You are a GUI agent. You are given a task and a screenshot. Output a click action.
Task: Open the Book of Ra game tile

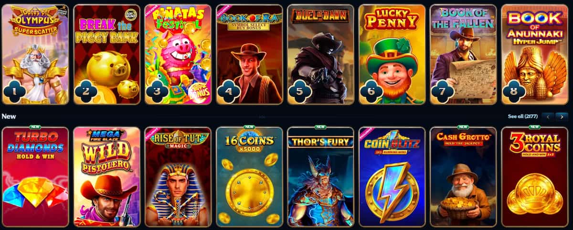point(249,54)
